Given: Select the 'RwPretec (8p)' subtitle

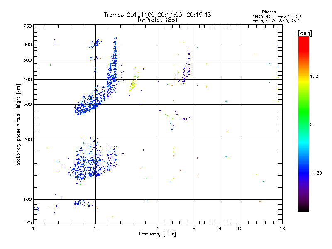Looking at the screenshot, I should coord(157,20).
